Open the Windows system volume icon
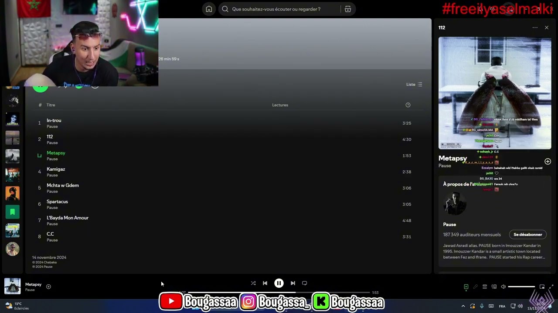The width and height of the screenshot is (558, 313). 520,306
